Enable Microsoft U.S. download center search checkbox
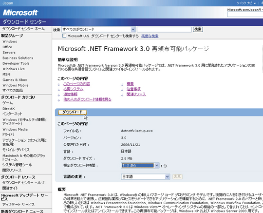This screenshot has width=263, height=213. click(x=64, y=36)
